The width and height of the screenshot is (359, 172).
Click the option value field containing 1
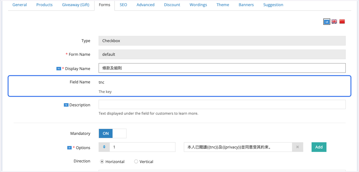coord(142,147)
